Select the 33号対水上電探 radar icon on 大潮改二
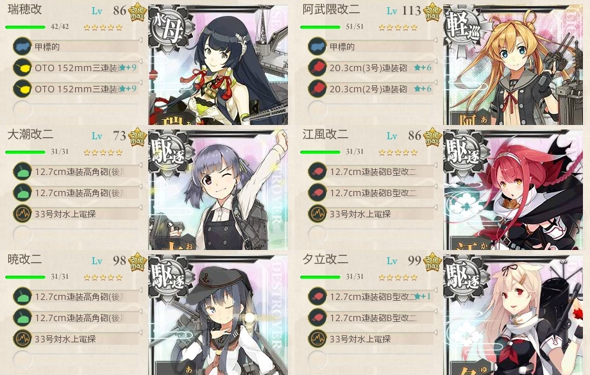Image resolution: width=590 pixels, height=375 pixels. point(22,213)
